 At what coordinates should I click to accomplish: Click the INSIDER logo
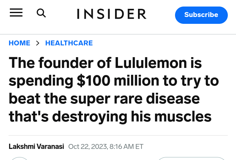(112, 14)
